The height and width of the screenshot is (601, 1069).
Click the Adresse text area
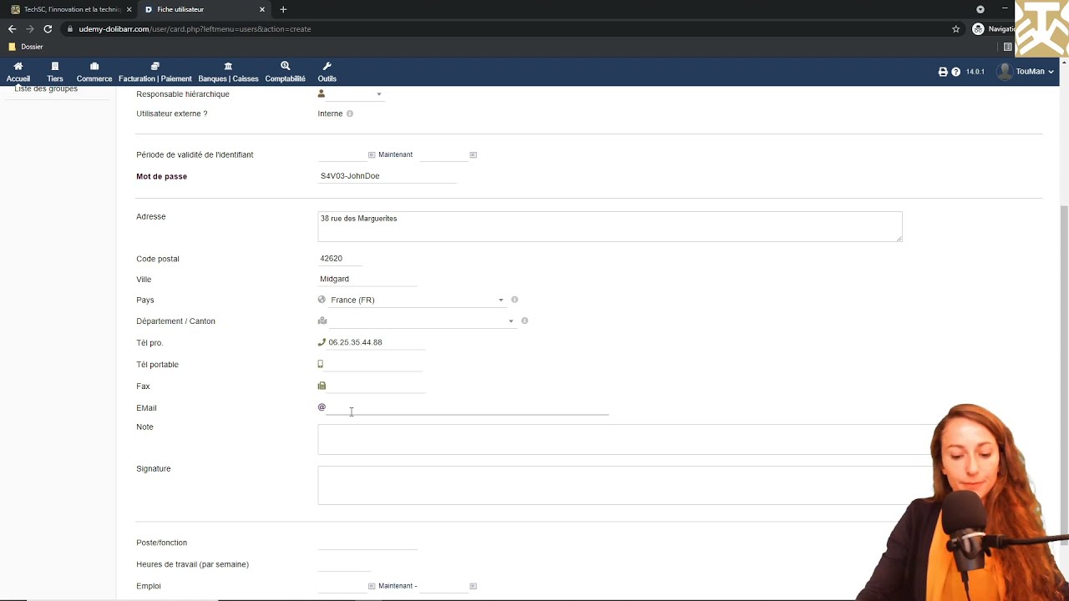[610, 226]
